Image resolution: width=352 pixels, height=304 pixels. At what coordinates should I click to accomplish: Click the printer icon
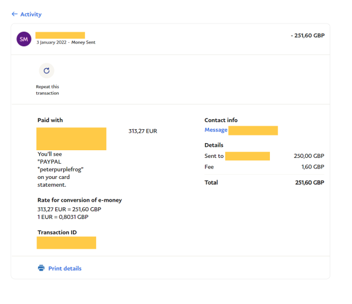tap(41, 268)
